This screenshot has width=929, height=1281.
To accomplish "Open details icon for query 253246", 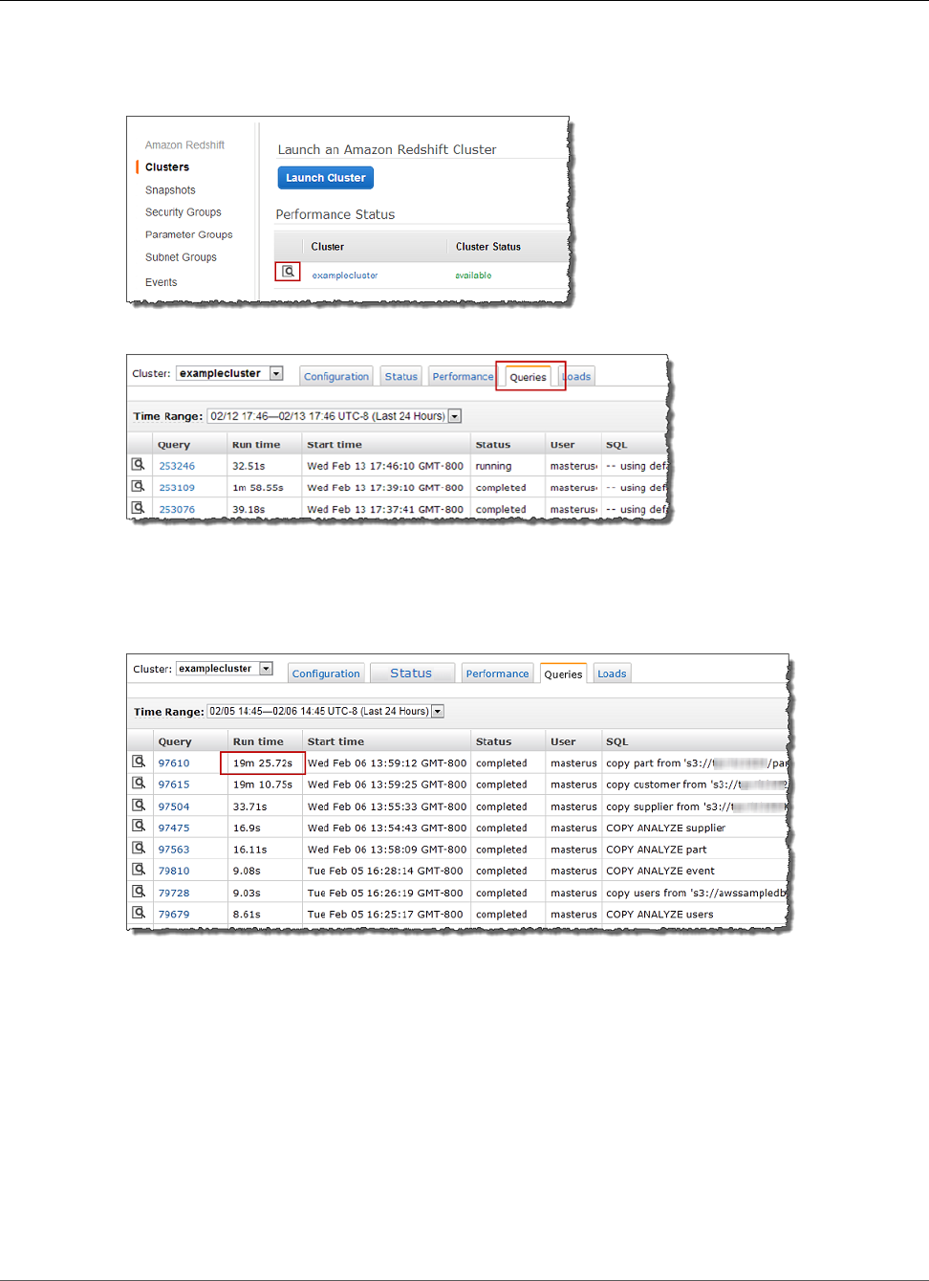I will coord(139,464).
